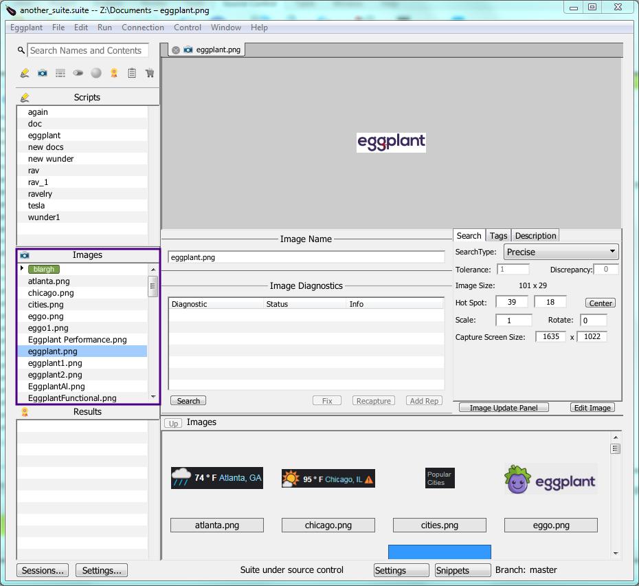Open the File menu
Screen dimensions: 639x586
(x=58, y=28)
